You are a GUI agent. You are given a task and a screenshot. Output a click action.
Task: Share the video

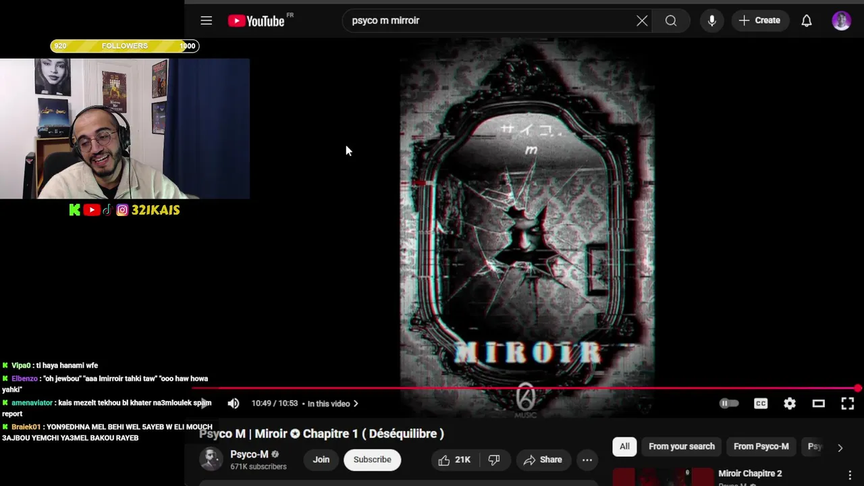pyautogui.click(x=543, y=460)
